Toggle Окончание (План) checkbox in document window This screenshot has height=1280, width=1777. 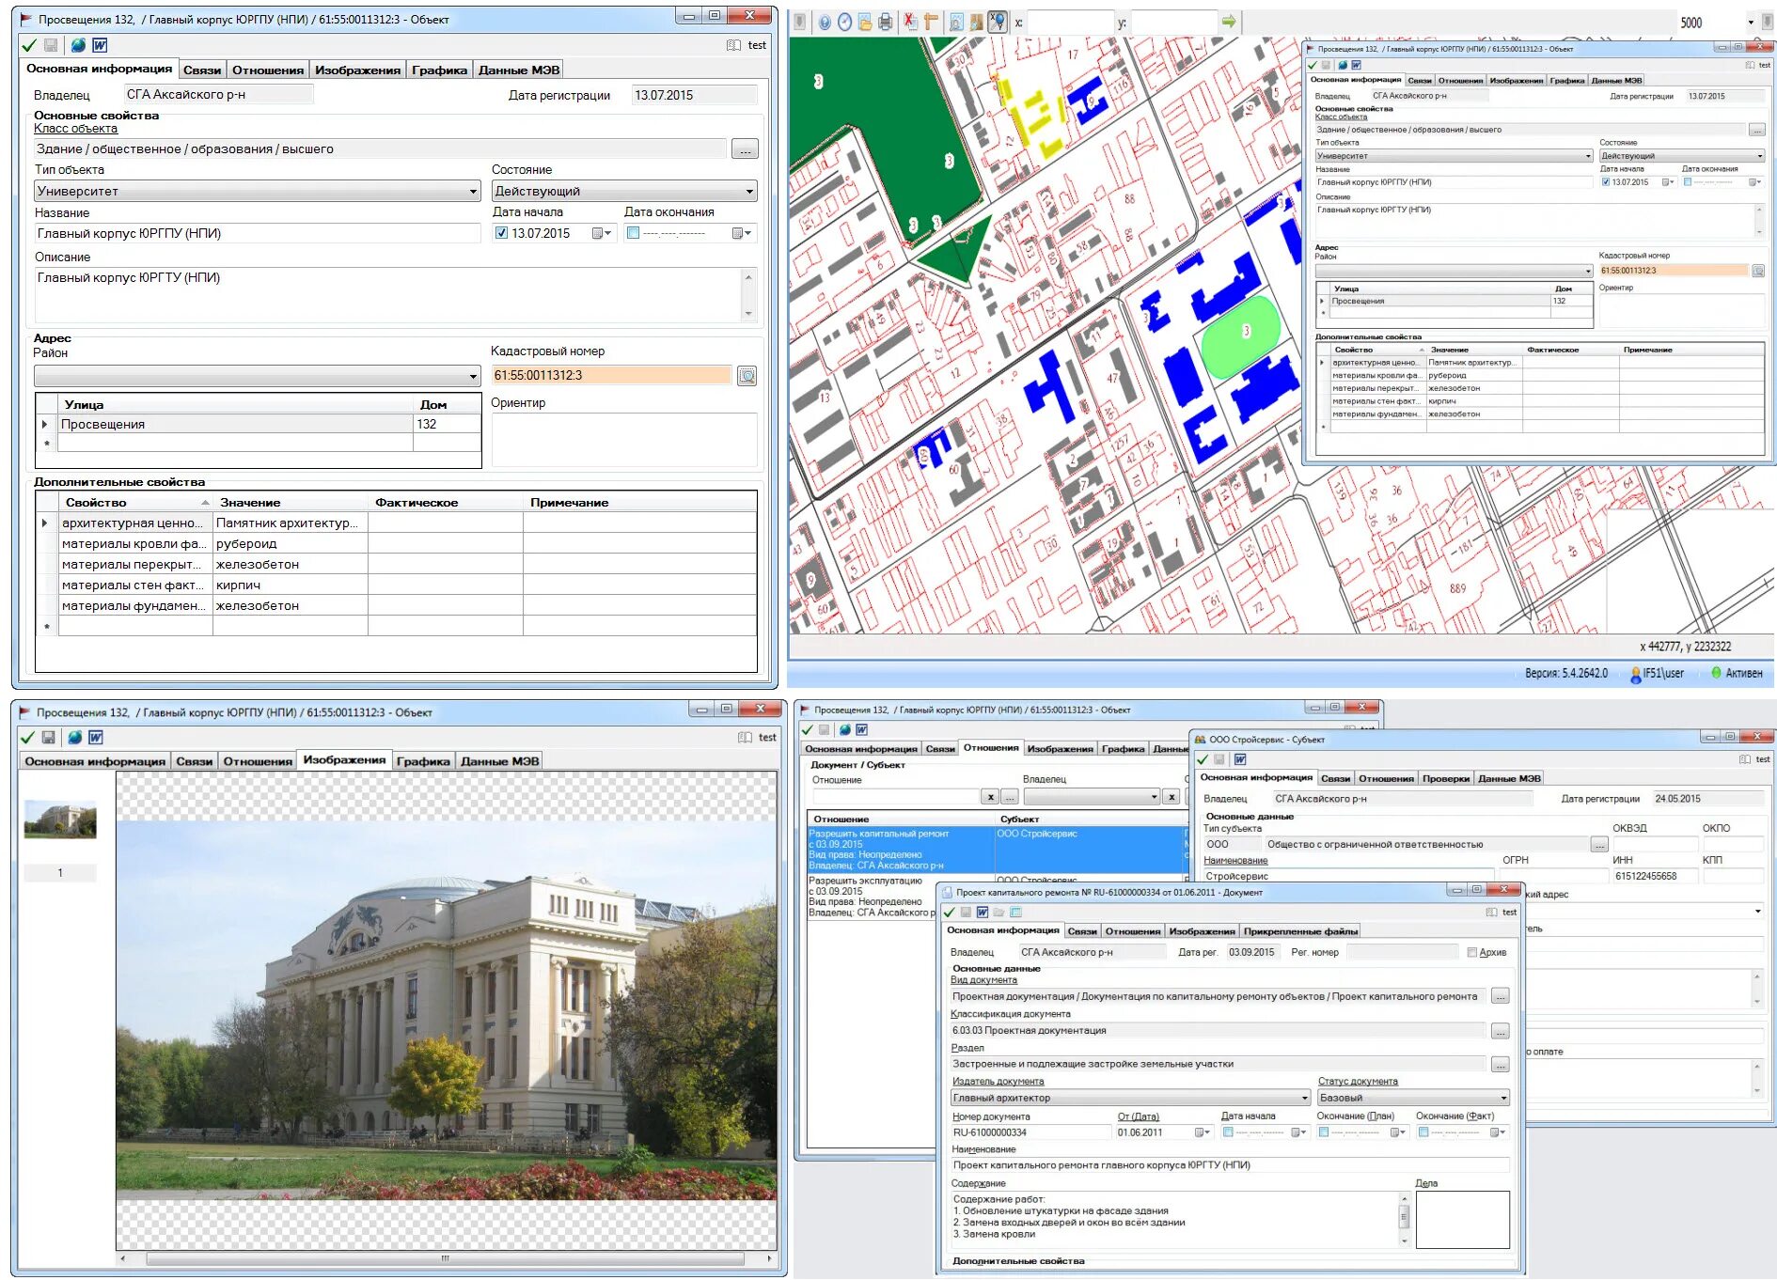[1324, 1132]
